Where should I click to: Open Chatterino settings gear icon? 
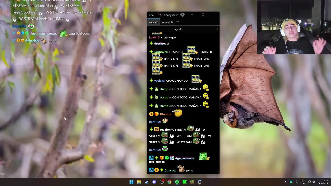[x=183, y=15]
